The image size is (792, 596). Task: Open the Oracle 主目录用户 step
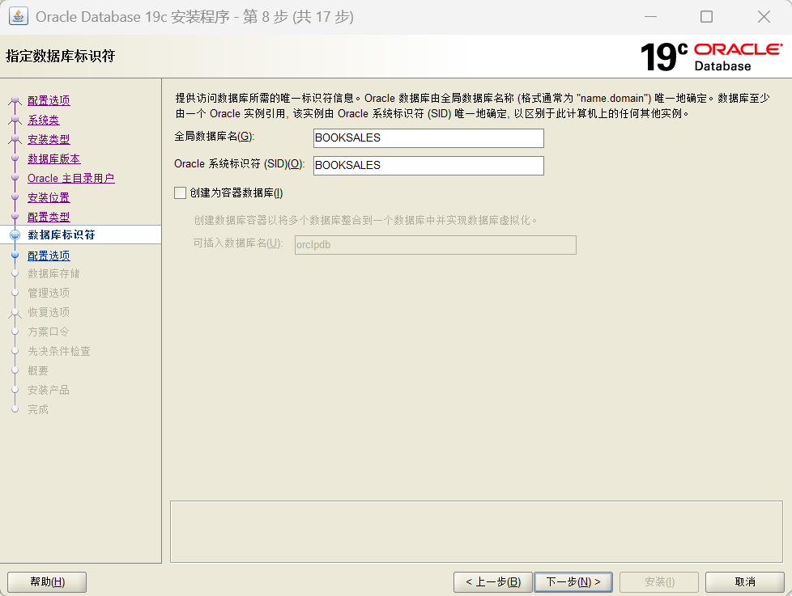(70, 178)
